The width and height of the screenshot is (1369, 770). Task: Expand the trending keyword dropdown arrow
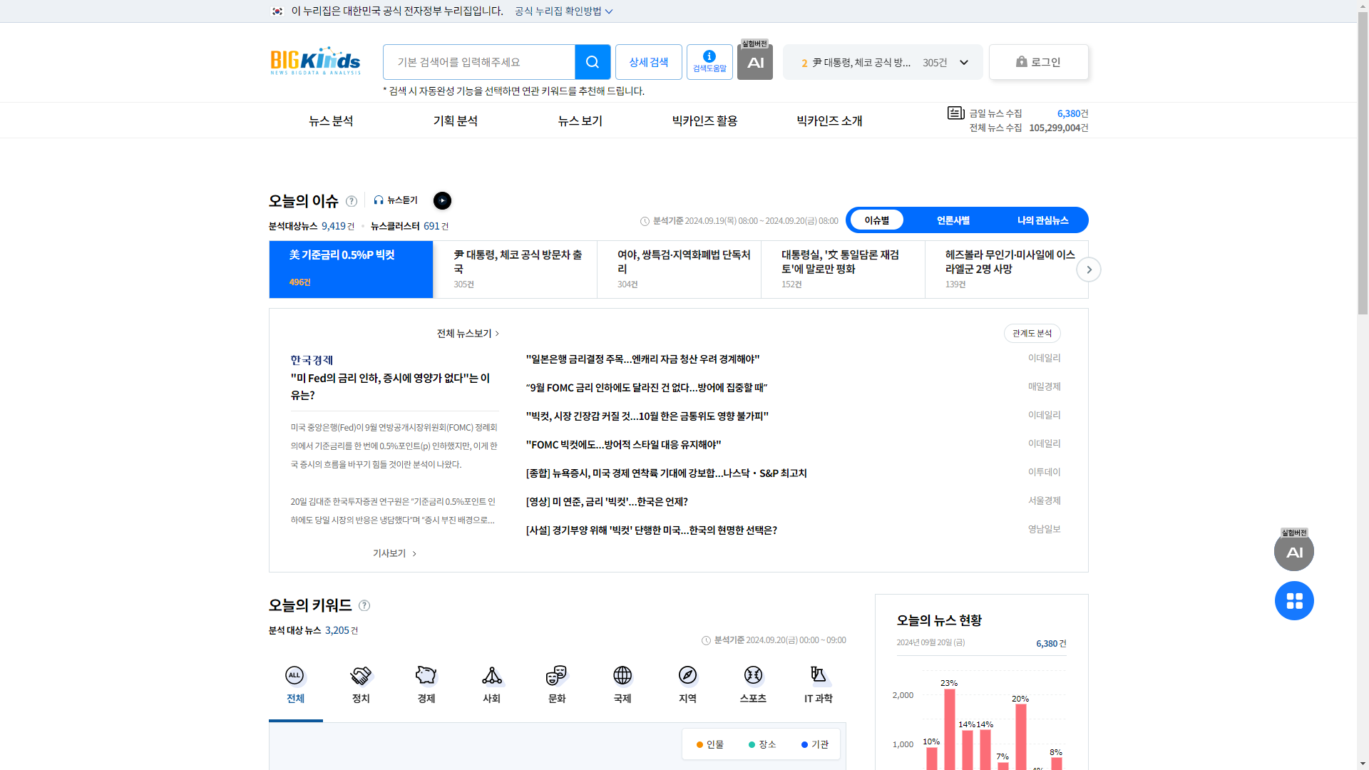(x=964, y=63)
